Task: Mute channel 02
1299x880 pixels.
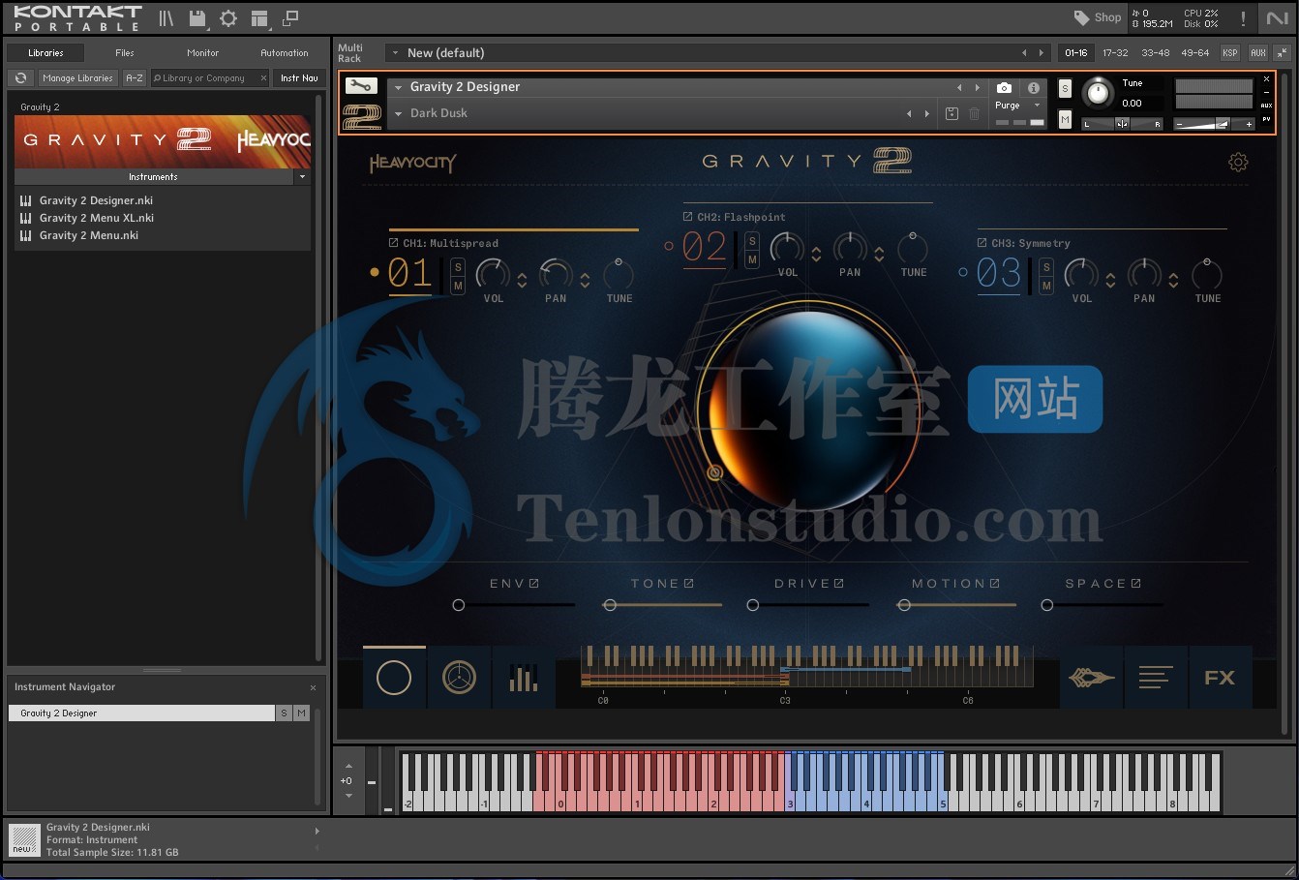Action: point(752,258)
